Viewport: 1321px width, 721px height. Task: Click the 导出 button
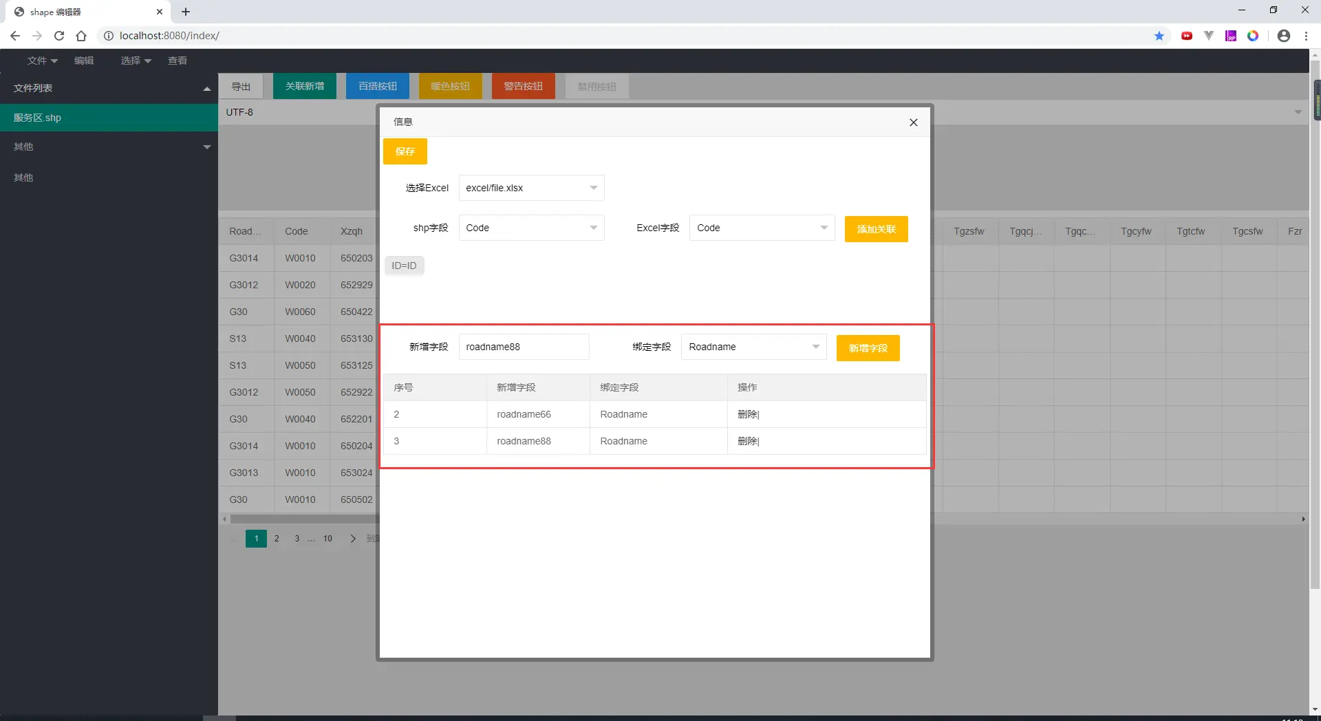point(241,87)
